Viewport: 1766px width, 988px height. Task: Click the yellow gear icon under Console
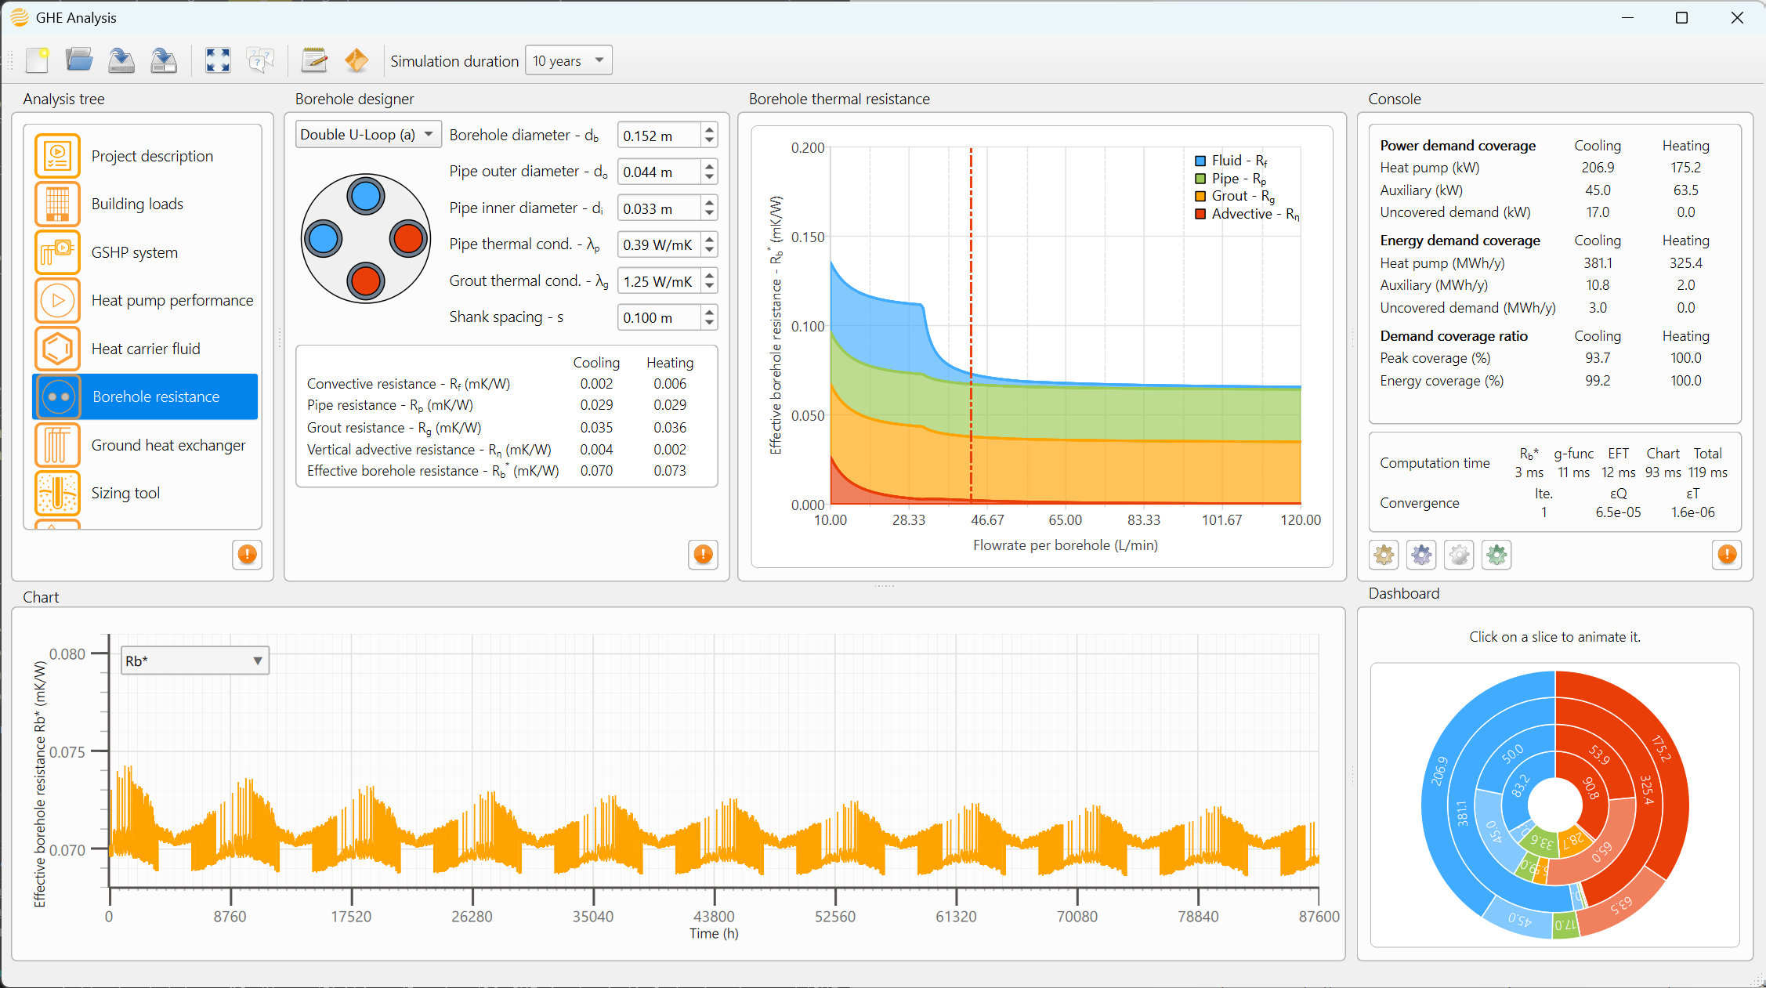1384,555
